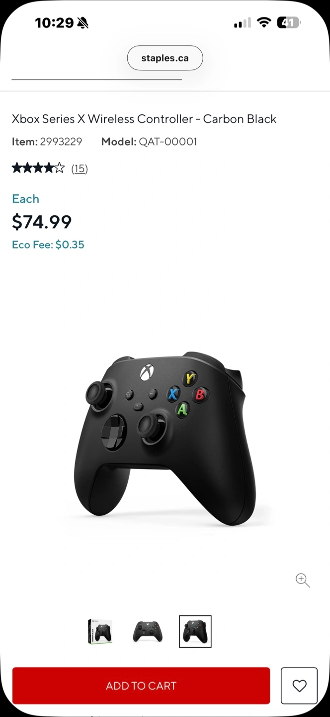
Task: Click the Eco Fee: $0.35 text
Action: 48,244
